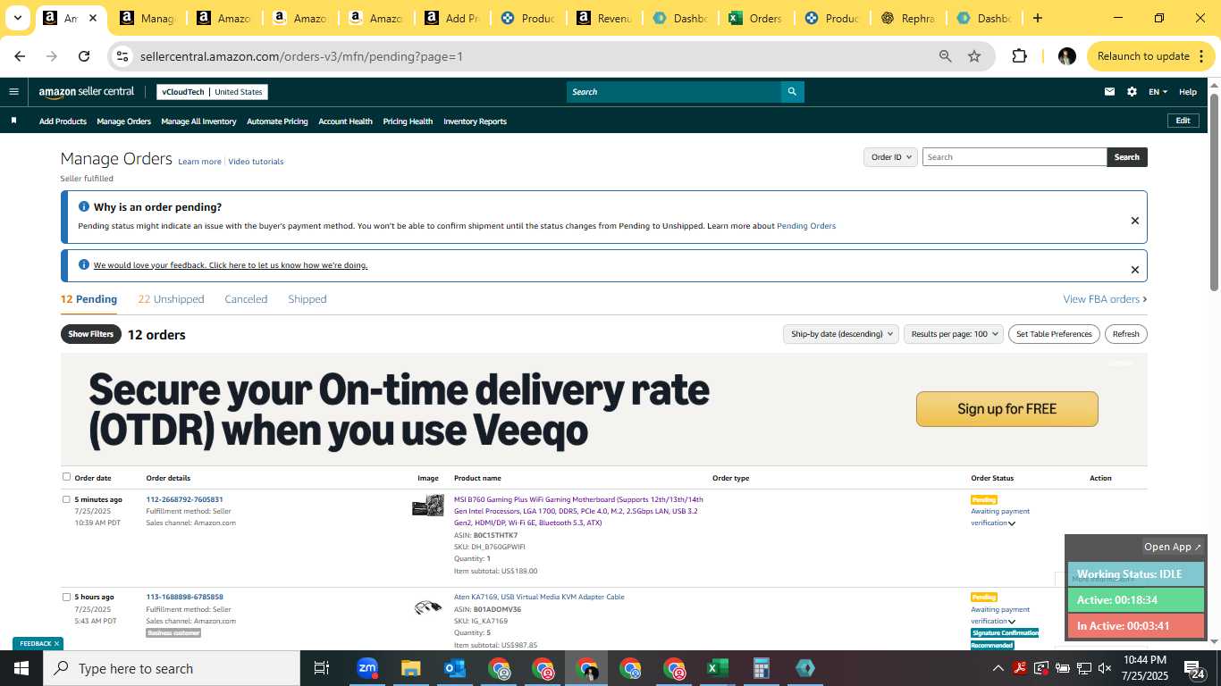Bookmark this page with the star icon

click(974, 56)
